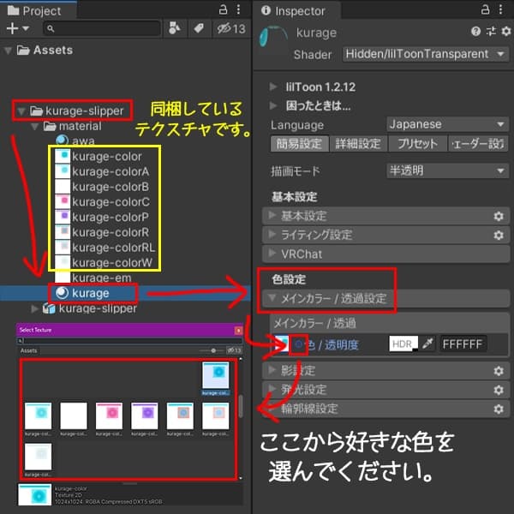The height and width of the screenshot is (514, 514).
Task: Expand the VRChat foldout
Action: click(385, 254)
